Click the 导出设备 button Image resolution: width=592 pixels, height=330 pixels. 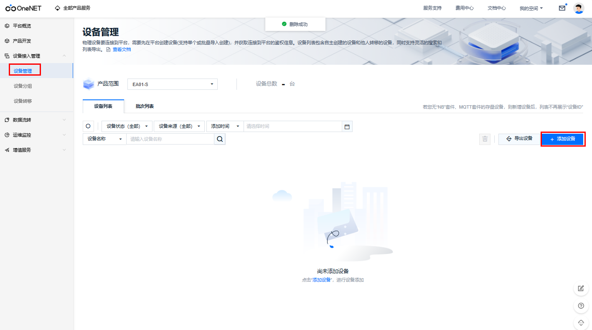519,139
